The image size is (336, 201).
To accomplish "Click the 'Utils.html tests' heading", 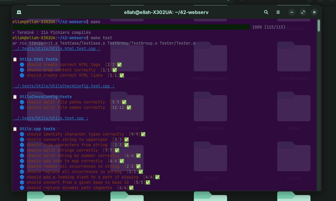I will coord(39,59).
